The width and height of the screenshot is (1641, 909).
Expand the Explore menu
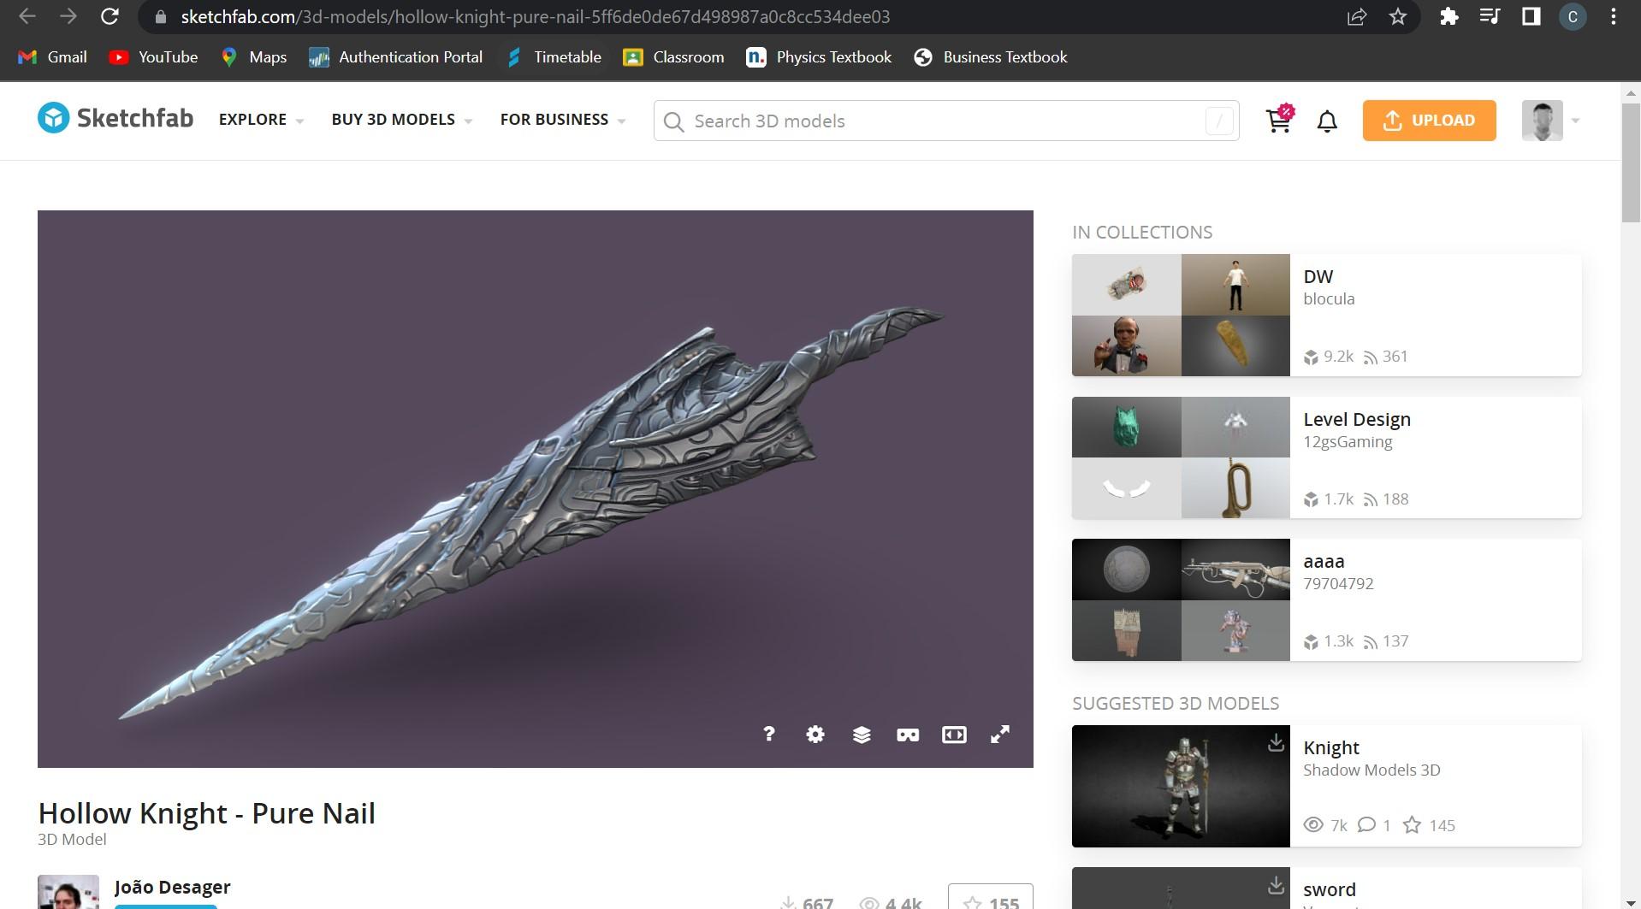(260, 120)
